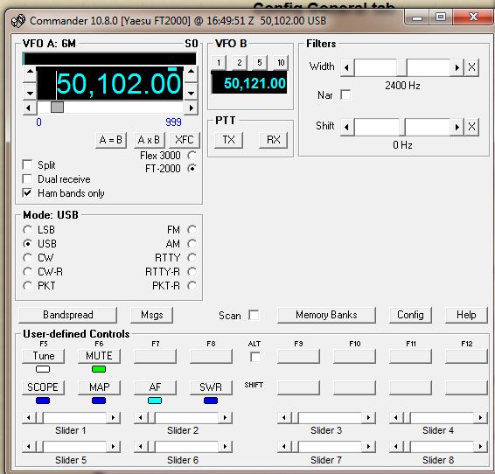
Task: Open the Bandspread window
Action: point(68,315)
